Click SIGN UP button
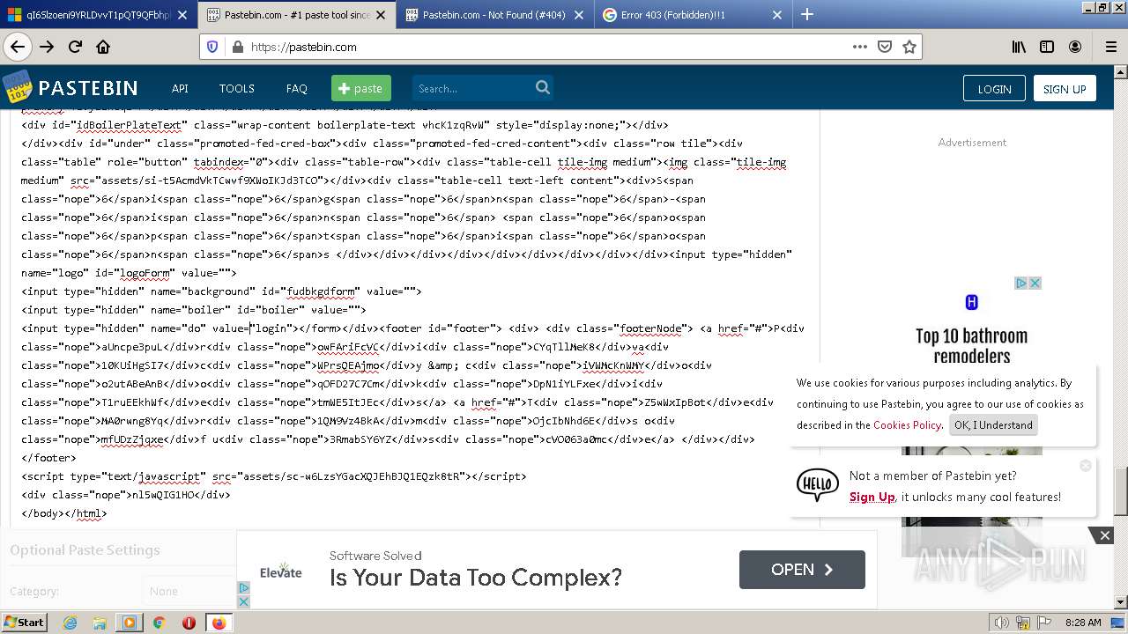Image resolution: width=1128 pixels, height=634 pixels. coord(1065,88)
